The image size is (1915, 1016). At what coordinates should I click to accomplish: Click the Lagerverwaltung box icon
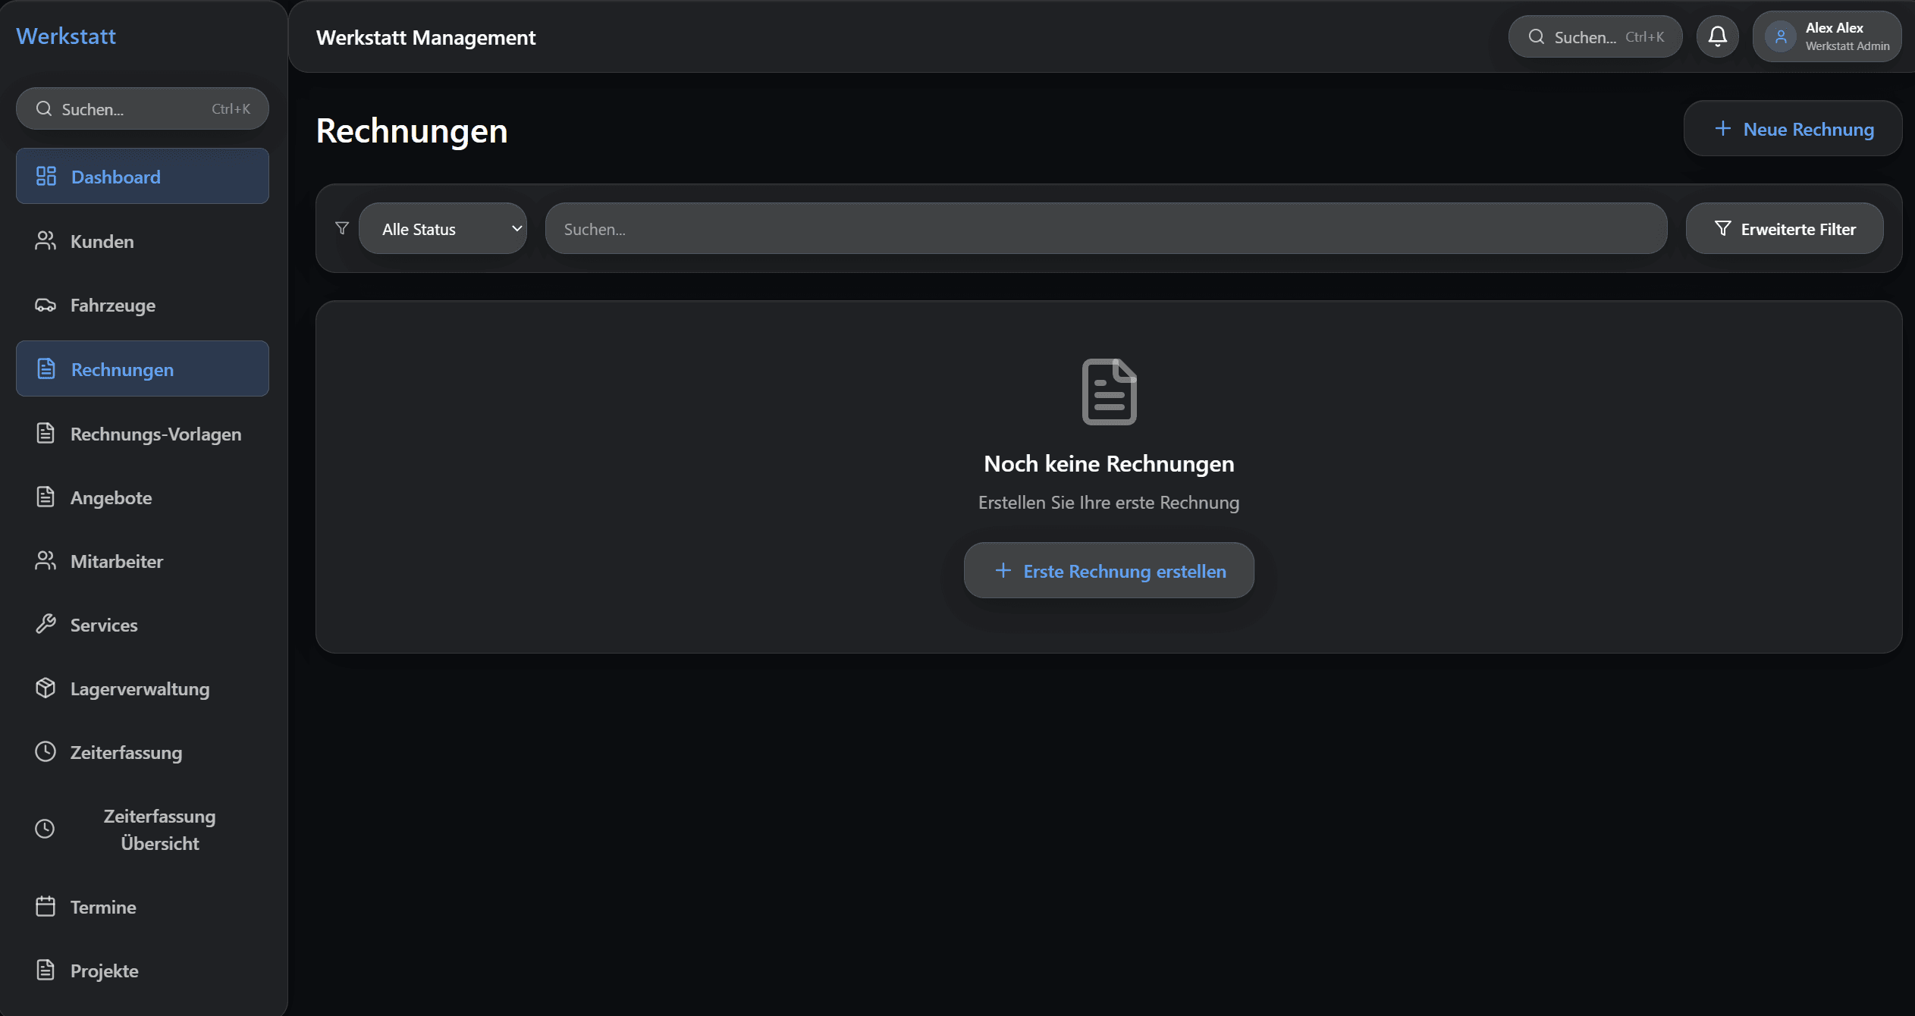[x=46, y=688]
